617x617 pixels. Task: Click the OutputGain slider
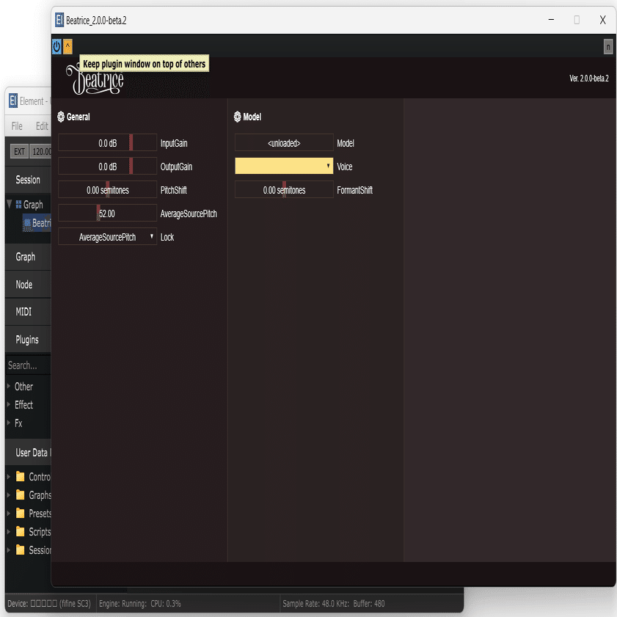pyautogui.click(x=107, y=167)
